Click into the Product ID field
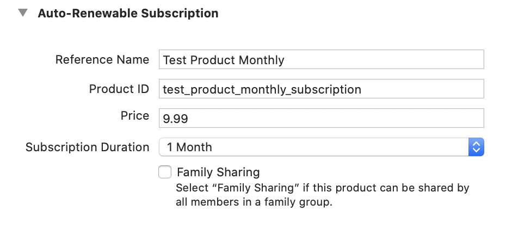506x235 pixels. point(322,89)
